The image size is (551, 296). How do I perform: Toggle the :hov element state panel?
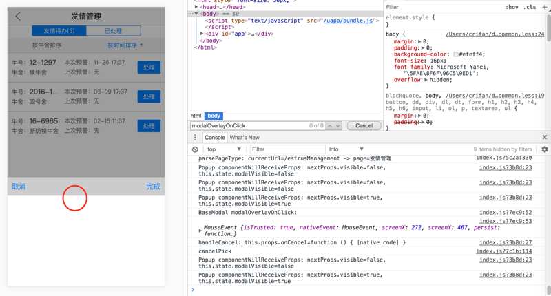point(512,7)
